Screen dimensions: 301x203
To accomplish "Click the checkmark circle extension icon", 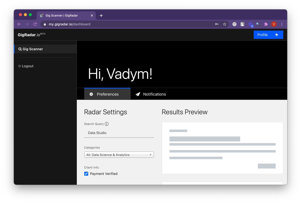I will [235, 24].
